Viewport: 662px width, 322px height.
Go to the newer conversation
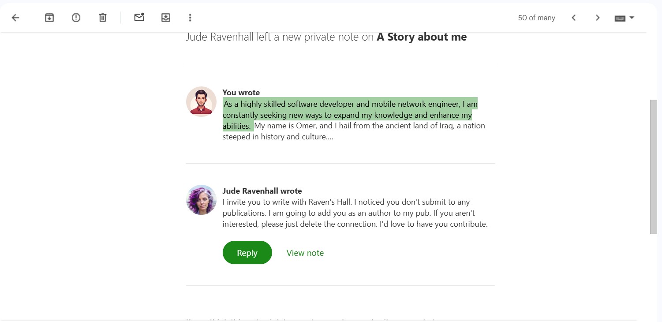click(573, 18)
